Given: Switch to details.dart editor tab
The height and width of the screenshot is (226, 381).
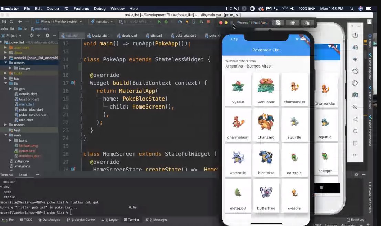Looking at the screenshot, I should point(127,35).
